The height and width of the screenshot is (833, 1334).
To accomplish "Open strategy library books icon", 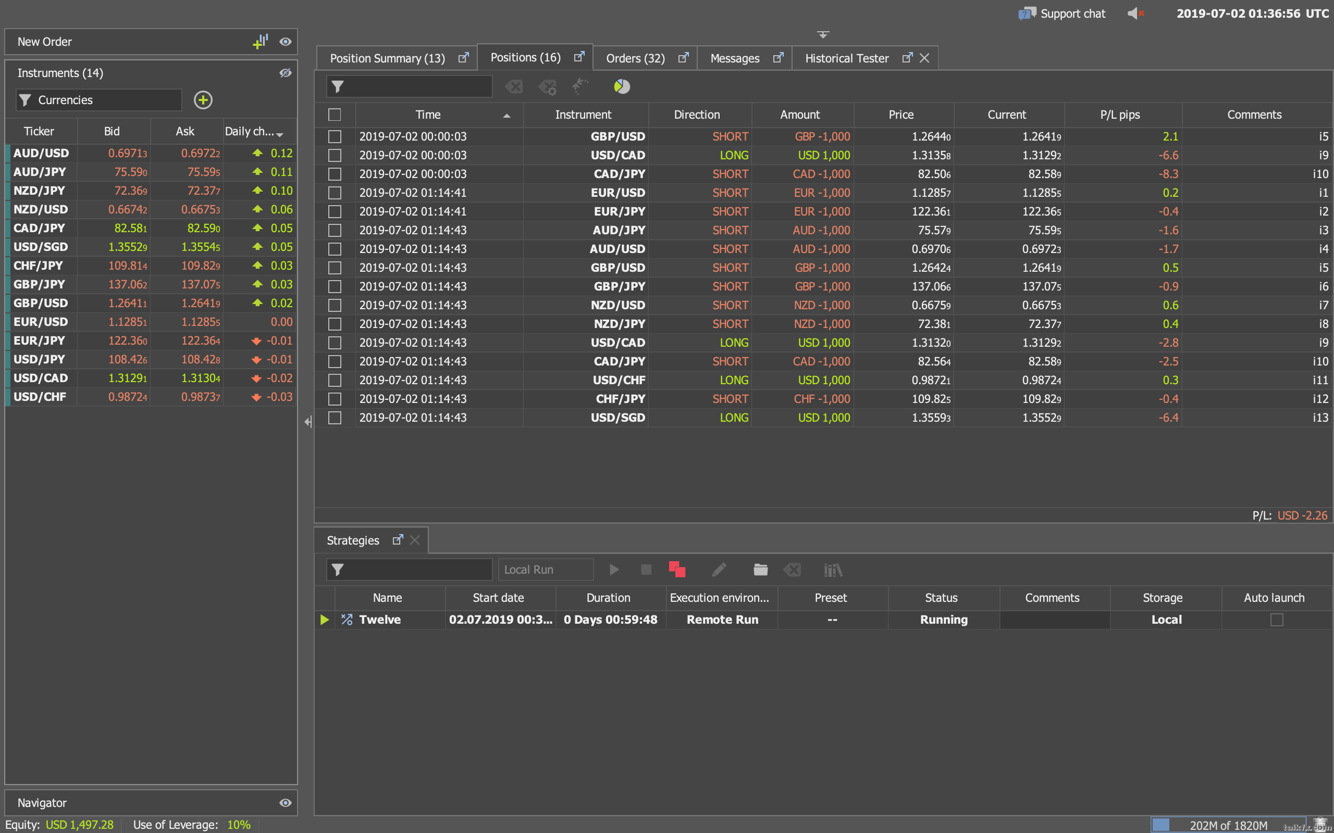I will click(x=833, y=570).
